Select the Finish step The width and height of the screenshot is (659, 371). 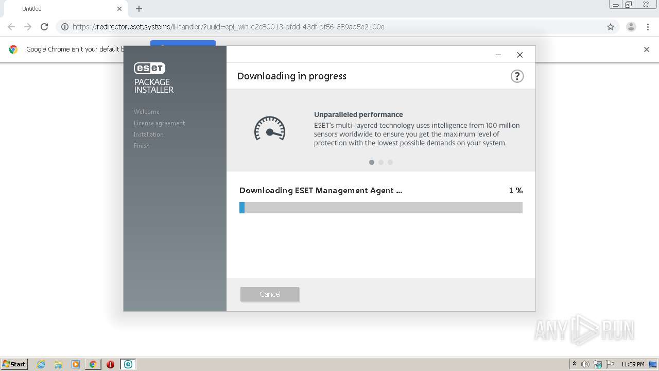click(142, 146)
